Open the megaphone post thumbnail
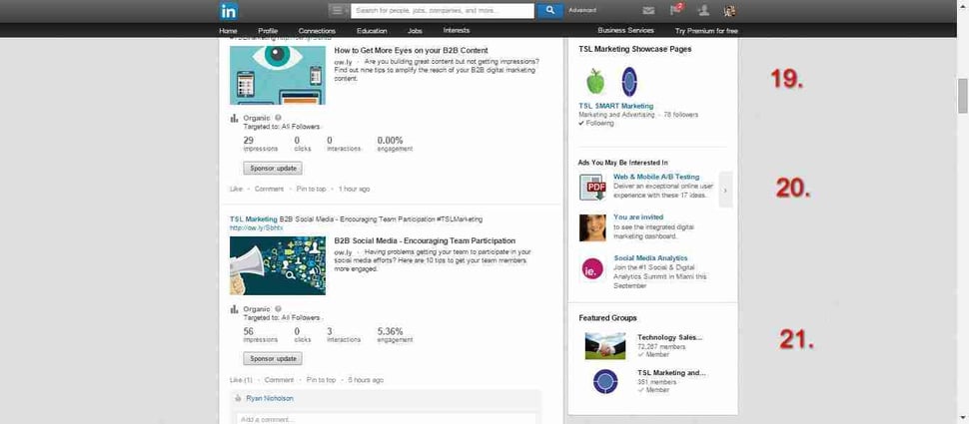969x424 pixels. [x=278, y=265]
